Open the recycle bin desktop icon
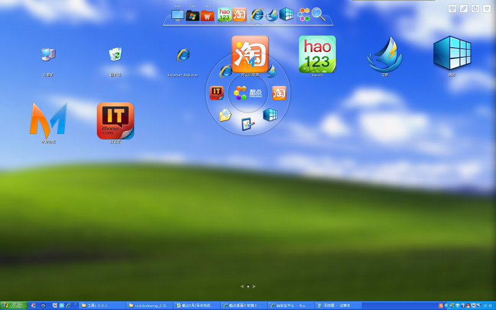 coord(116,54)
